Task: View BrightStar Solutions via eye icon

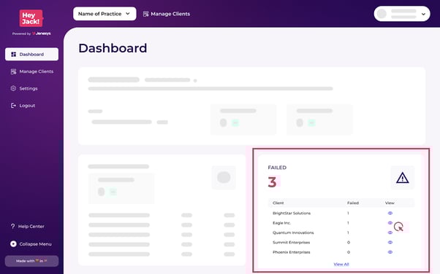Action: click(390, 213)
